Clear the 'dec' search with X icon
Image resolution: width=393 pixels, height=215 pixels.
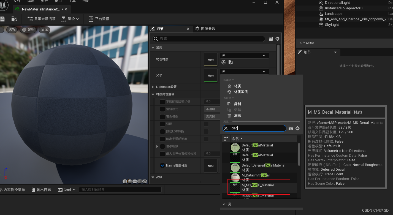tap(226, 128)
